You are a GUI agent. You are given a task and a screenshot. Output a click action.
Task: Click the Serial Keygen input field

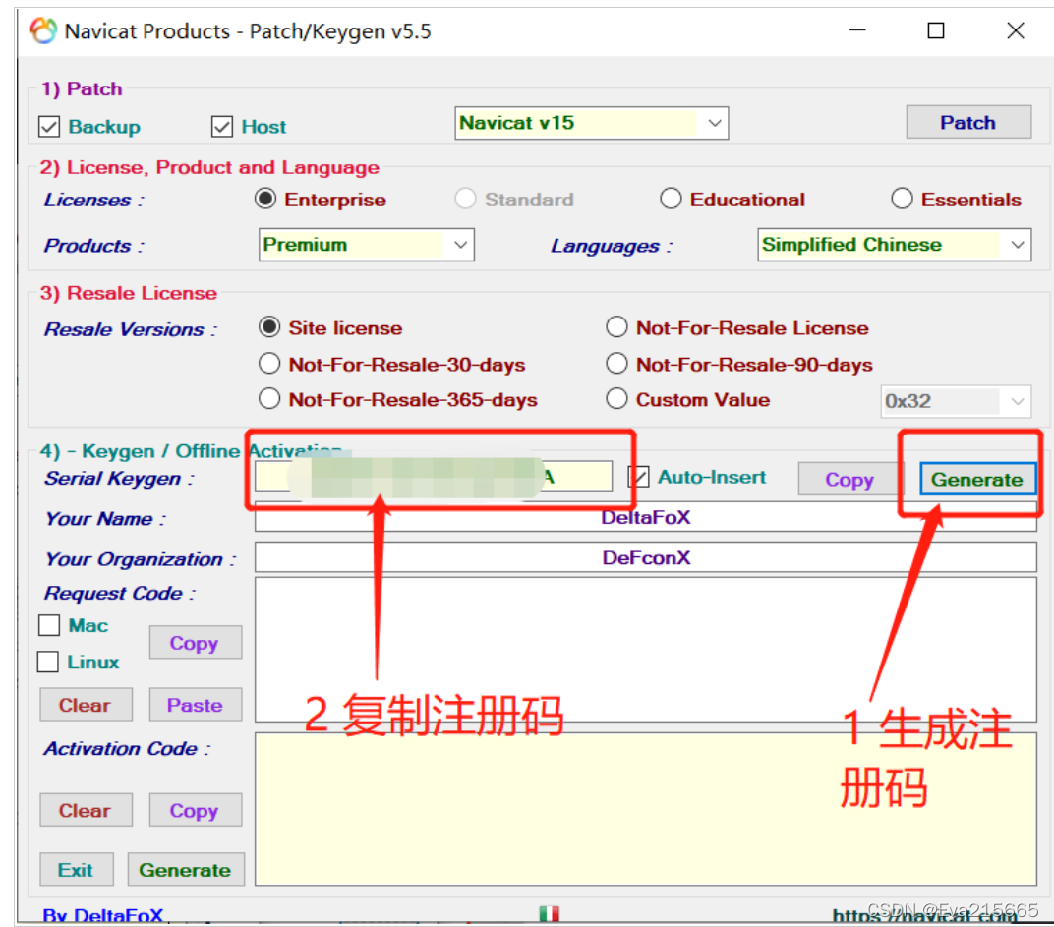434,477
